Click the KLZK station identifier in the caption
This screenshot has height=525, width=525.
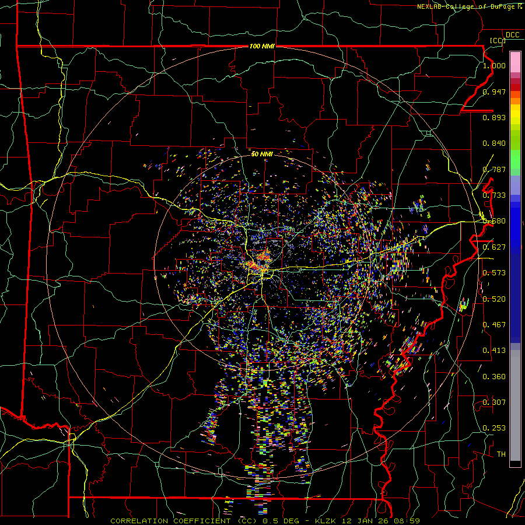click(327, 521)
